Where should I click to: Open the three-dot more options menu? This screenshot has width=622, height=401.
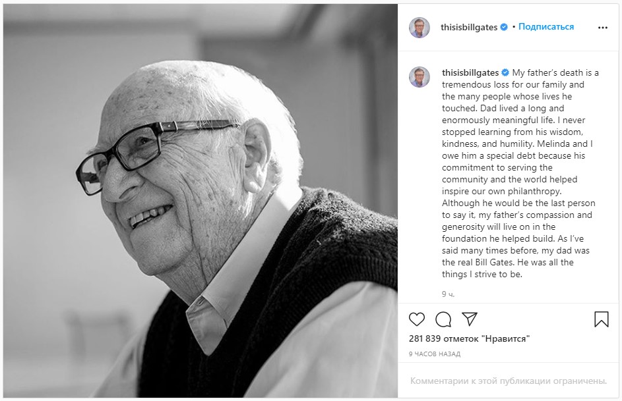point(602,28)
